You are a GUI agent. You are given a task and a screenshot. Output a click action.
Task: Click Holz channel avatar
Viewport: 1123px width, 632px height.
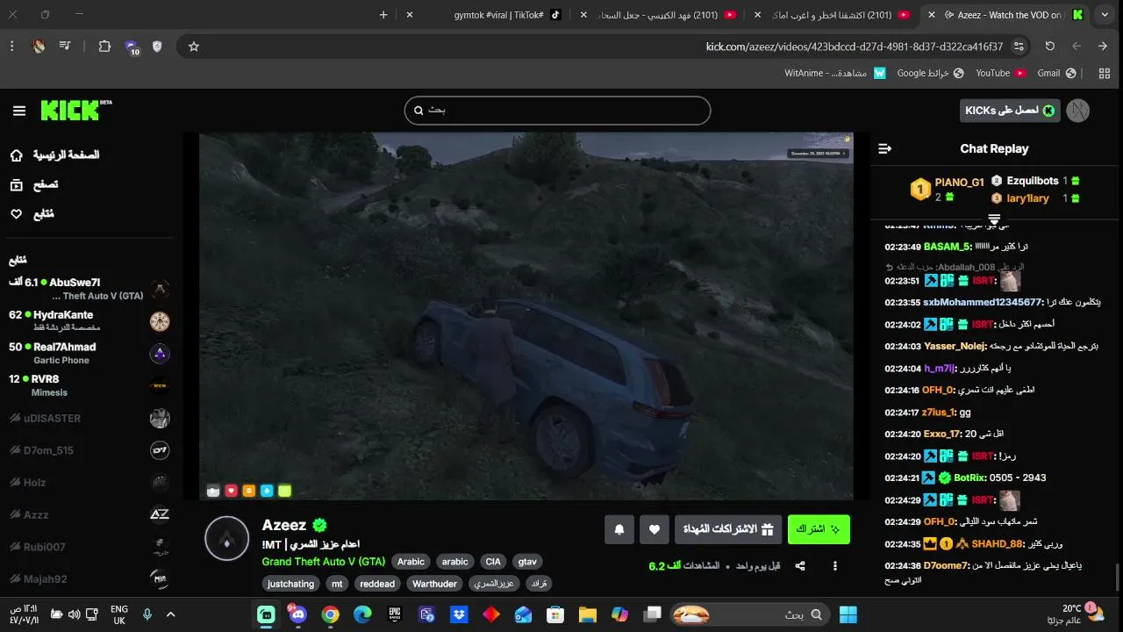tap(160, 483)
